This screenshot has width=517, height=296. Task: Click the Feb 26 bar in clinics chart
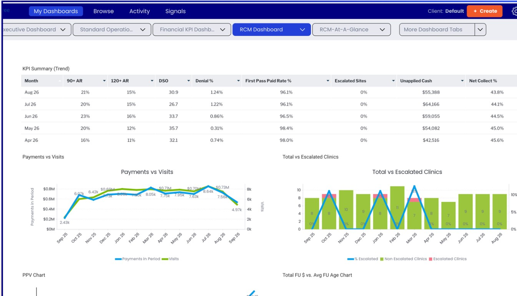point(397,208)
